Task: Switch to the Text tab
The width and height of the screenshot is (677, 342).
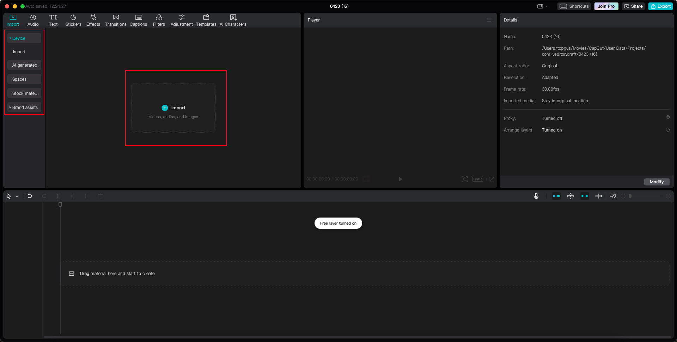Action: (53, 20)
